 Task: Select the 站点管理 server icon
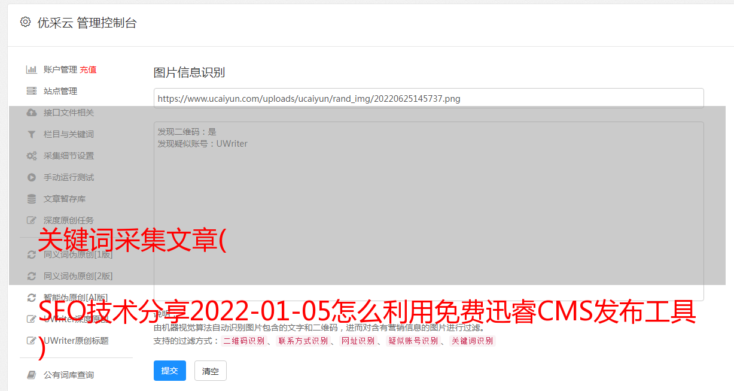tap(32, 91)
